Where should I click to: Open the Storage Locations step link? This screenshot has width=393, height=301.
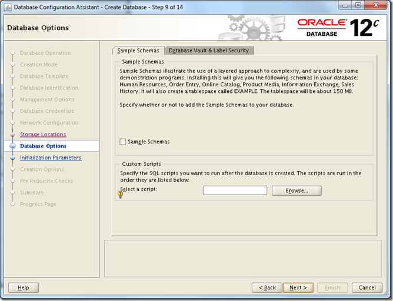(43, 135)
